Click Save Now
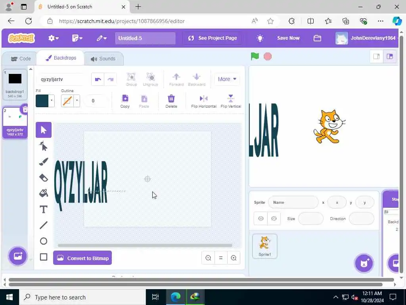The image size is (406, 305). click(288, 38)
